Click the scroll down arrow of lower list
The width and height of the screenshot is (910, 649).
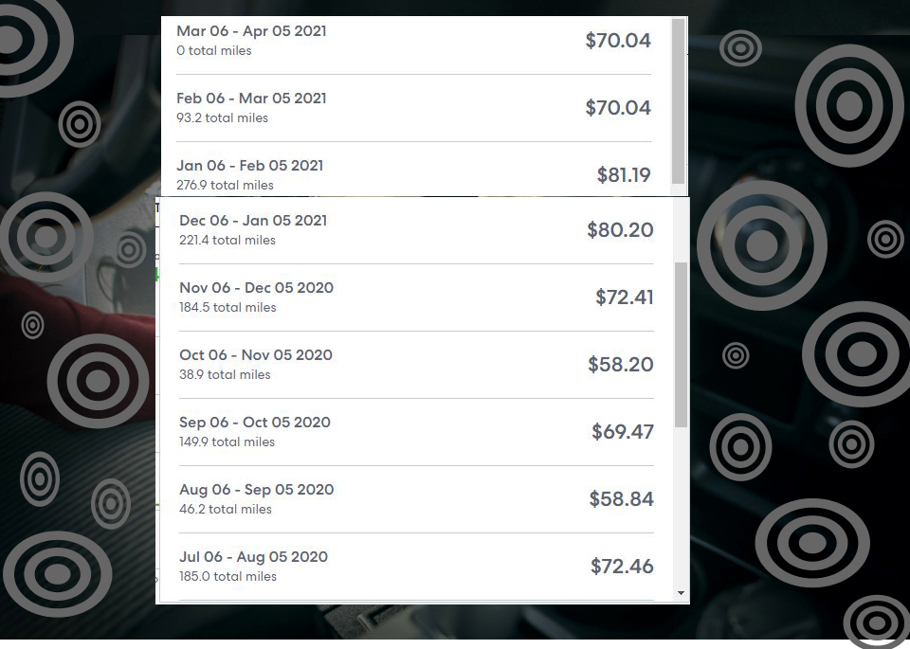tap(681, 593)
